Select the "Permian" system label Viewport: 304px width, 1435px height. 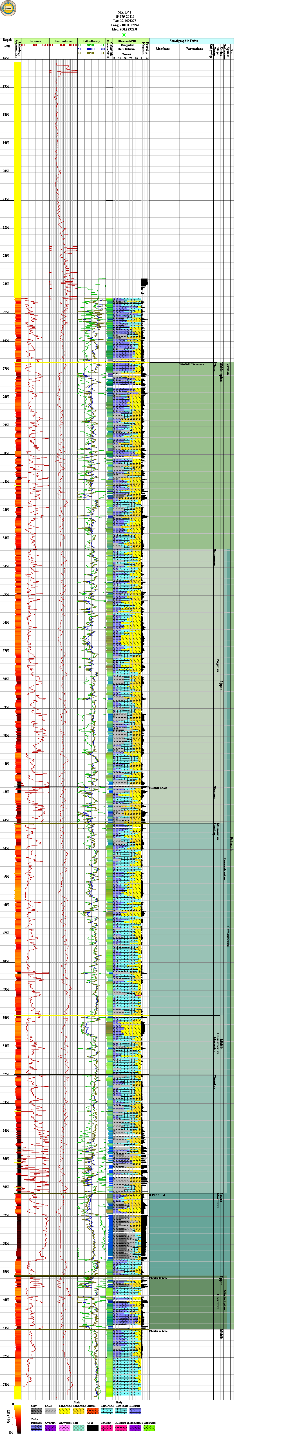(x=228, y=369)
